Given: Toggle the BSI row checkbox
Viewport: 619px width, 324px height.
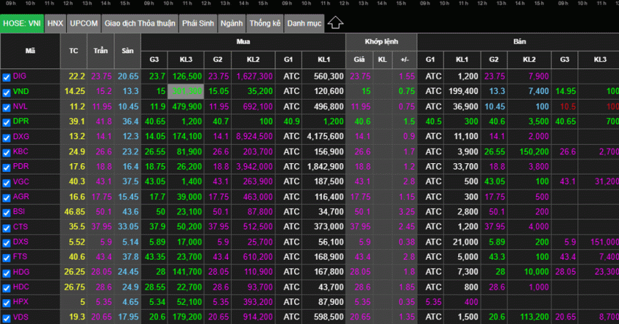Looking at the screenshot, I should [7, 213].
